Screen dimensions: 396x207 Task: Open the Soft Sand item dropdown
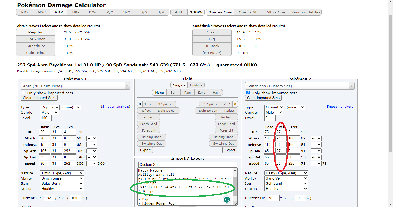[286, 184]
